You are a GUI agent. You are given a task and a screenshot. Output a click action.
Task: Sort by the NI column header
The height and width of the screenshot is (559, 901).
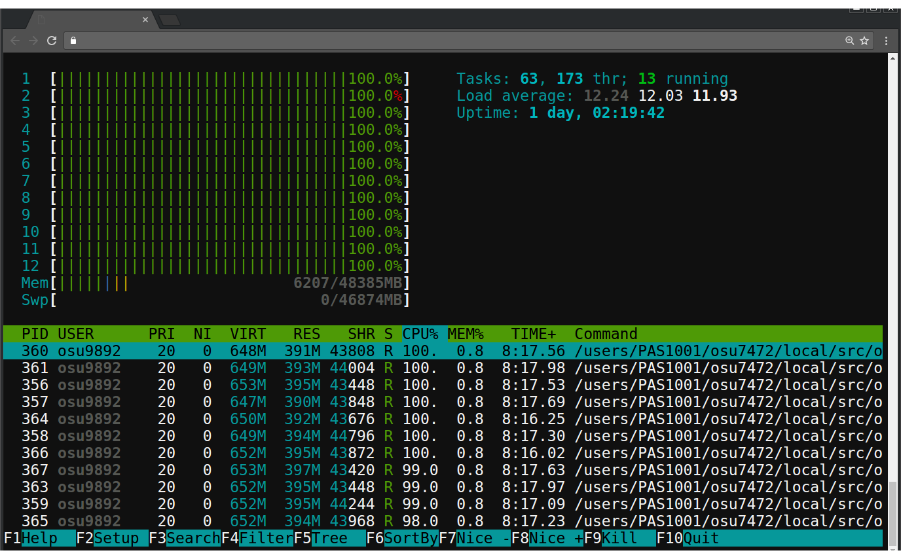202,334
